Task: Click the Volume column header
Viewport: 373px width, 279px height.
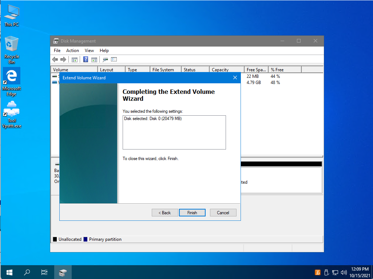Action: (74, 70)
